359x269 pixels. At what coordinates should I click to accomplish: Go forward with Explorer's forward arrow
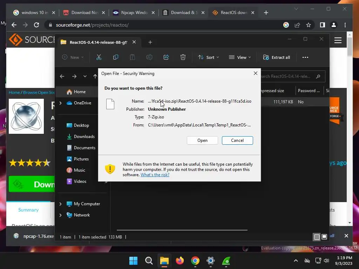coord(74,76)
